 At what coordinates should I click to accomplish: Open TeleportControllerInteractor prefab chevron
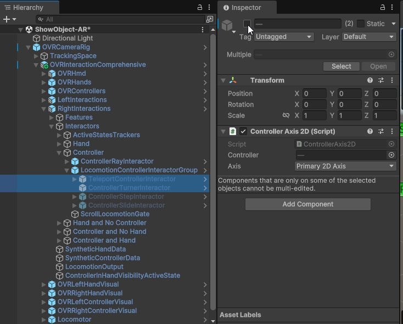click(205, 179)
